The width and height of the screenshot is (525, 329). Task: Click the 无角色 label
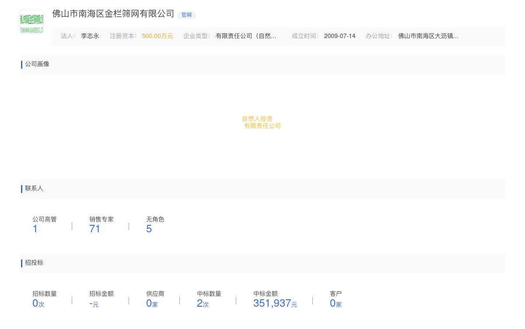click(x=155, y=220)
